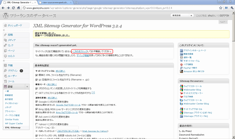
Task: Go to the browser home page icon
Action: [18, 8]
